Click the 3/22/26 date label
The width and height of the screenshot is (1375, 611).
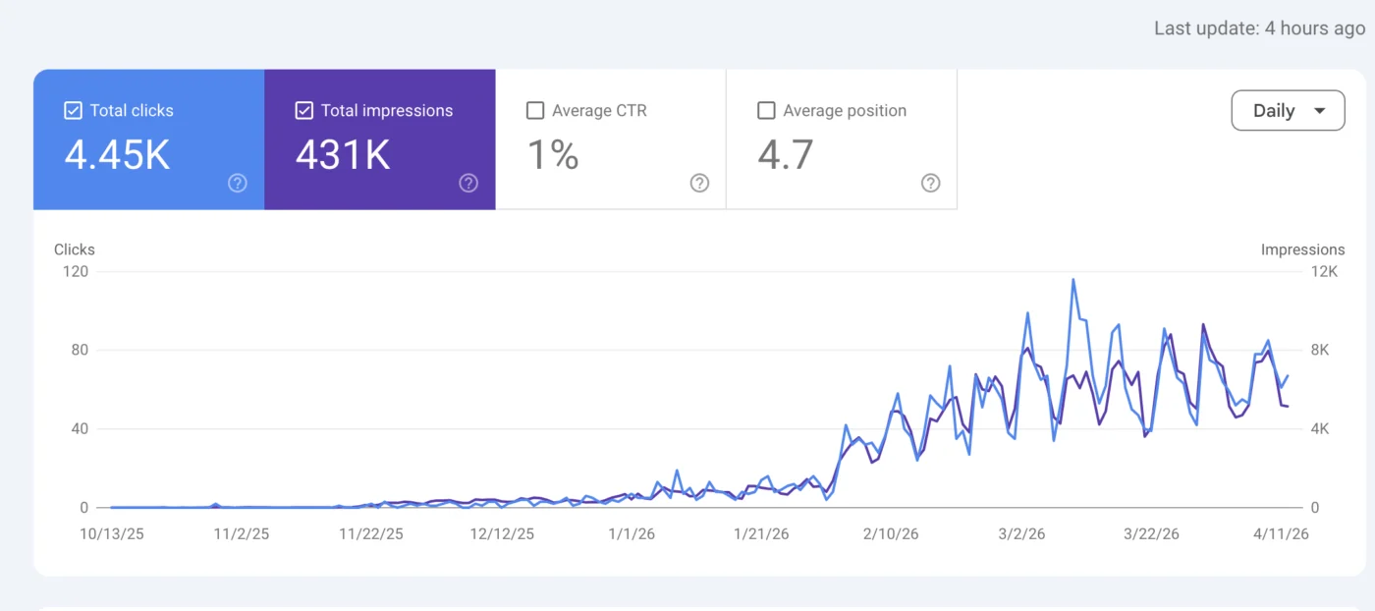tap(1151, 534)
